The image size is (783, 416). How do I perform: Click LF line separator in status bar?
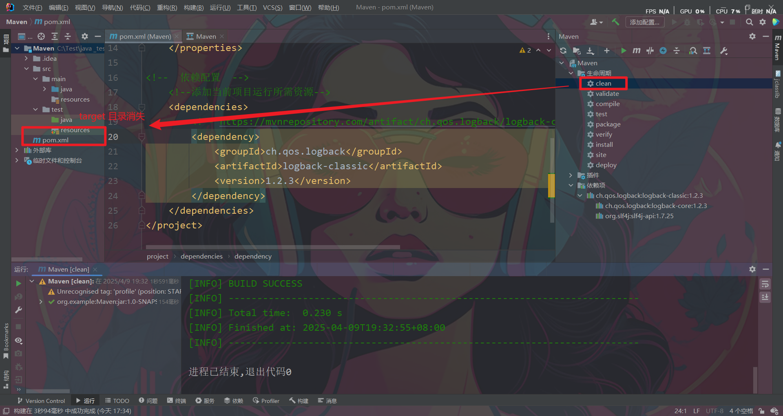tap(697, 411)
